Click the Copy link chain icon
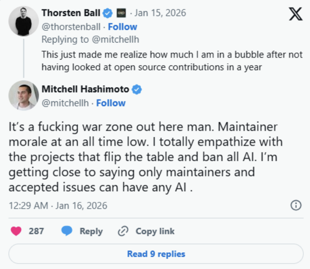The width and height of the screenshot is (310, 269). pyautogui.click(x=123, y=231)
